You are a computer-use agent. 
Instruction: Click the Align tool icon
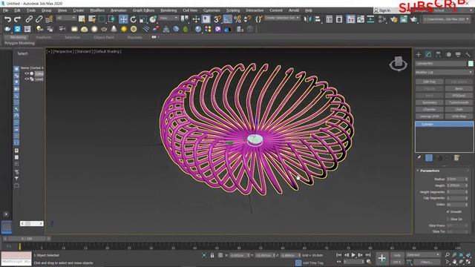tap(317, 19)
